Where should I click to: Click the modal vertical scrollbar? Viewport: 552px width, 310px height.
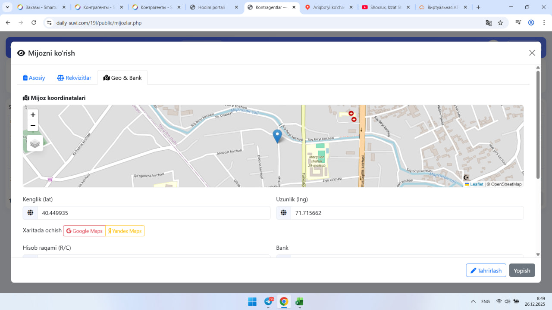click(x=538, y=125)
